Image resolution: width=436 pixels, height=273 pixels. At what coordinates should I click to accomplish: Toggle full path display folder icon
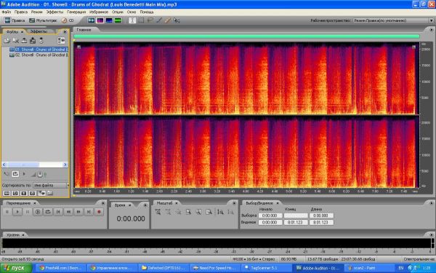[50, 193]
